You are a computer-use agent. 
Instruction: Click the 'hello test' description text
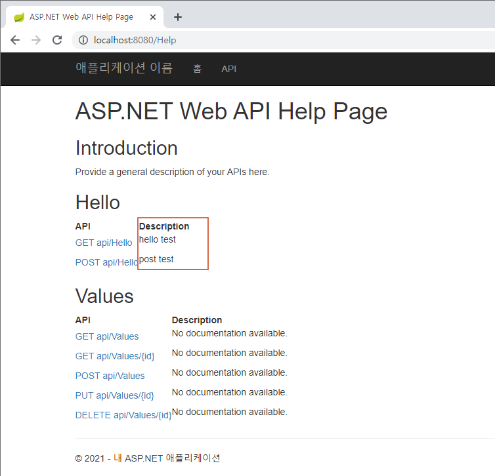coord(157,239)
